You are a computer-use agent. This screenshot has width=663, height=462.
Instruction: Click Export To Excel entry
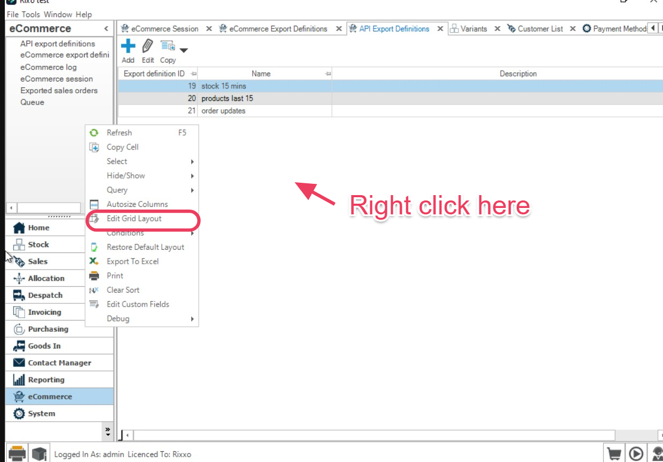(142, 262)
